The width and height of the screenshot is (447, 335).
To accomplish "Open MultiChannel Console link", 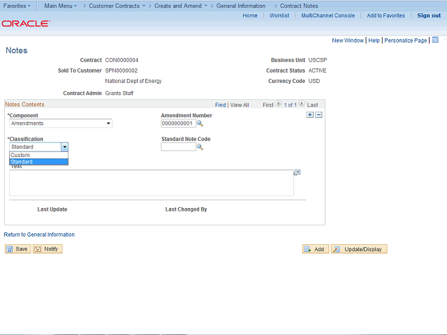I will (x=328, y=15).
